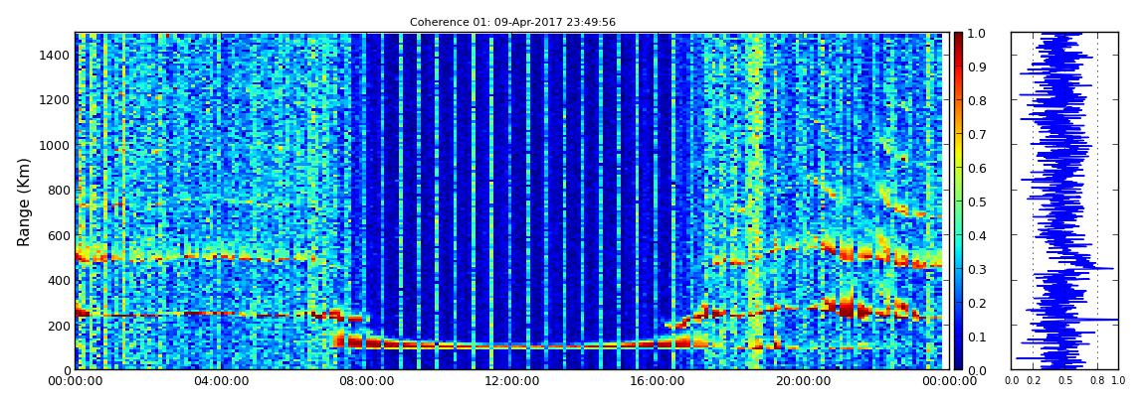Click the colorbar 0.1 value label

[976, 337]
